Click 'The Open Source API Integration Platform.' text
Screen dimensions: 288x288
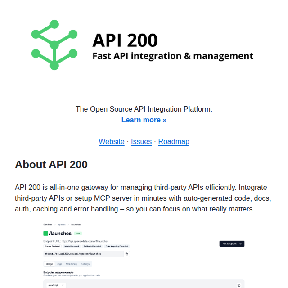144,109
